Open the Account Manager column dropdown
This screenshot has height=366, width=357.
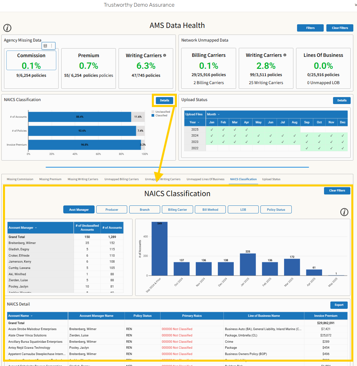(36, 228)
